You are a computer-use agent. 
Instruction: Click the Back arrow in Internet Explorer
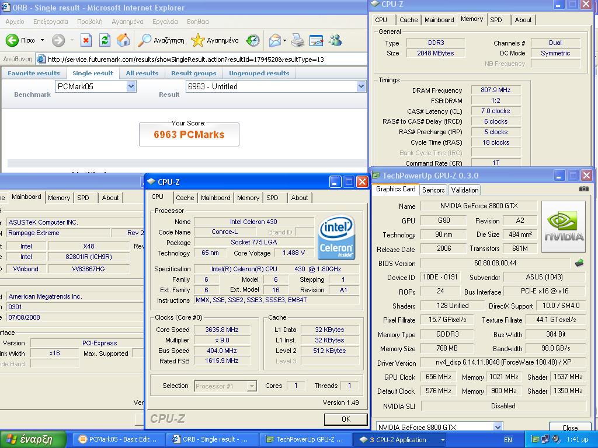click(x=12, y=40)
